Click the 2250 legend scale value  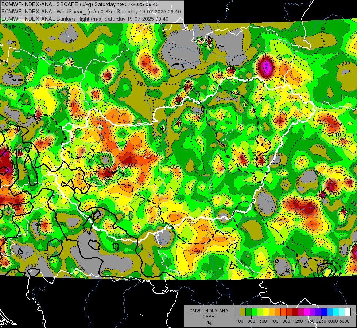pos(322,321)
